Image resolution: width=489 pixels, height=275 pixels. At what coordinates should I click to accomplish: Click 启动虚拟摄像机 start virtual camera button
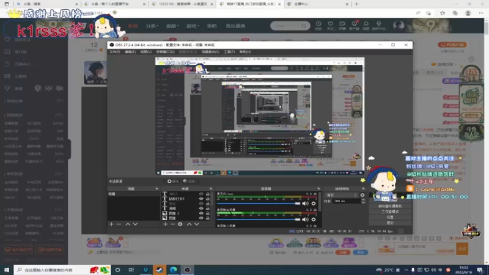click(390, 206)
